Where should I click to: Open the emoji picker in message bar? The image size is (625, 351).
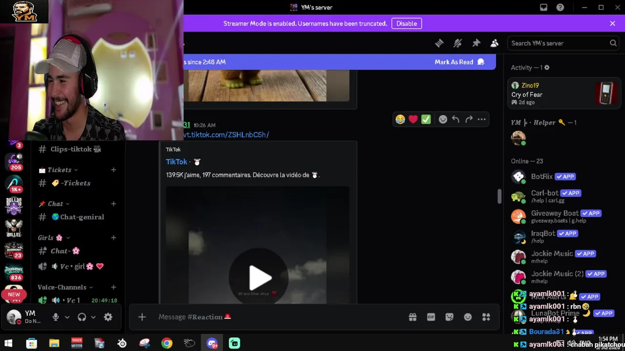(x=468, y=317)
